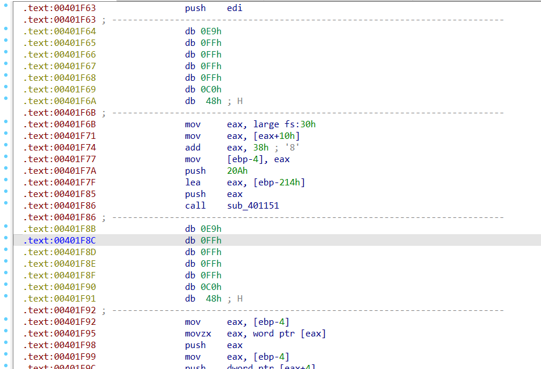Click the 38h operand in add instruction

click(x=261, y=148)
